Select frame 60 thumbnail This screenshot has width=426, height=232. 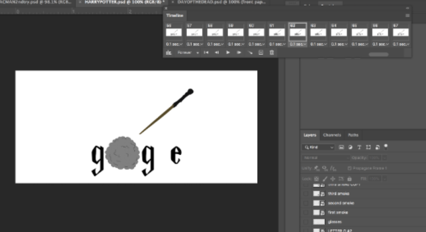(256, 32)
